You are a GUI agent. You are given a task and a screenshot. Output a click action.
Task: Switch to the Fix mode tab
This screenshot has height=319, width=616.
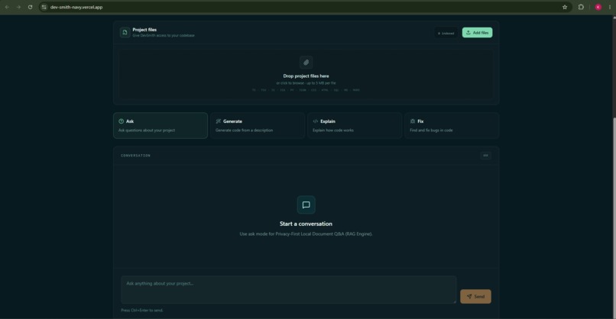pyautogui.click(x=452, y=126)
